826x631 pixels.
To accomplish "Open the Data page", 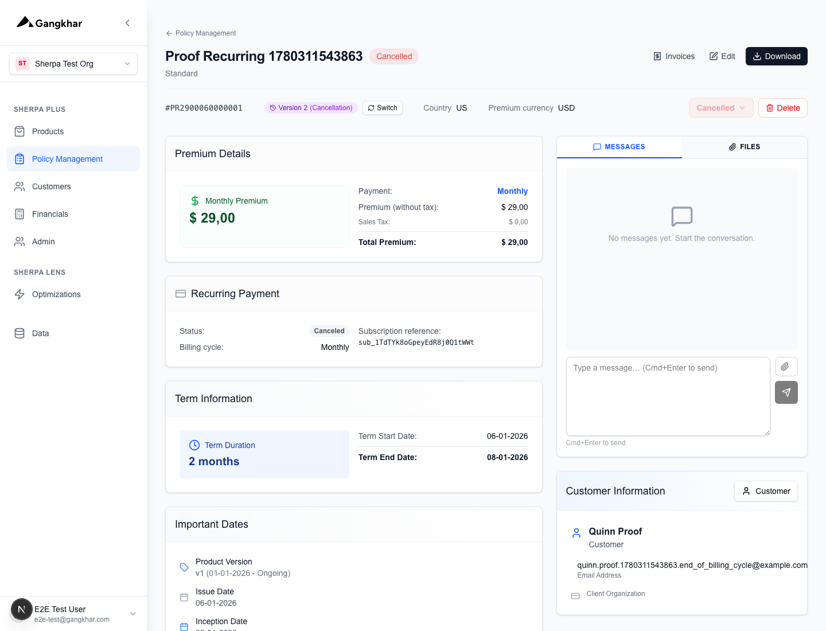I will 73,333.
